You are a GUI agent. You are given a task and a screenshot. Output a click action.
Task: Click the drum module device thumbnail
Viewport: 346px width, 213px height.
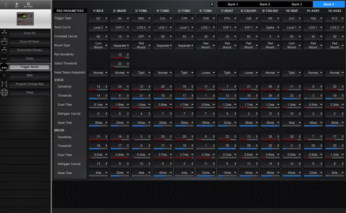25,19
